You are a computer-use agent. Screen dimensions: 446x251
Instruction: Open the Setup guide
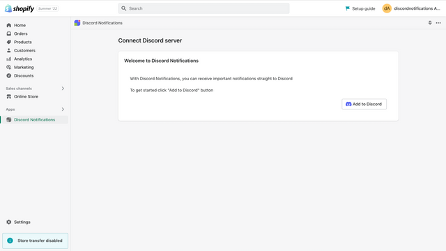click(360, 8)
